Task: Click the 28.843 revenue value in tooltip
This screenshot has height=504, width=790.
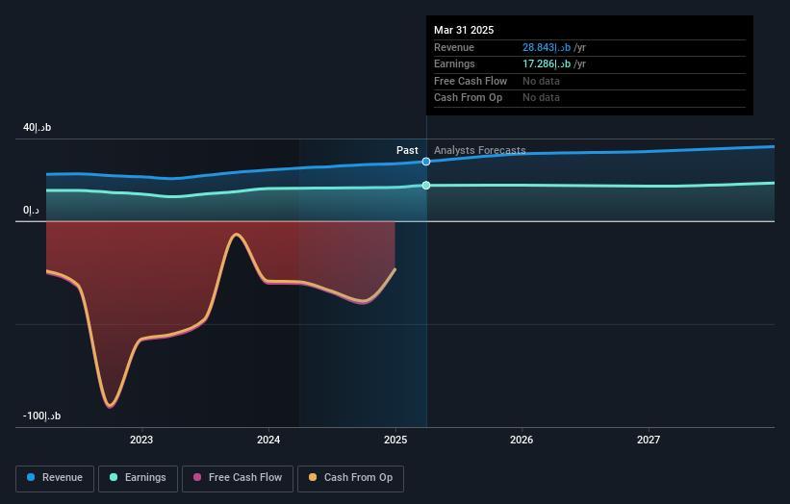Action: pos(547,47)
